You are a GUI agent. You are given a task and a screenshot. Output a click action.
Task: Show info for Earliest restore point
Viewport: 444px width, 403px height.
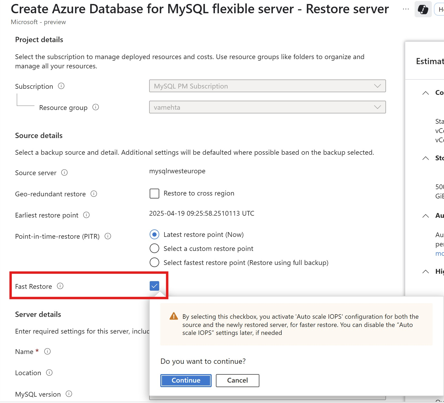click(x=86, y=215)
